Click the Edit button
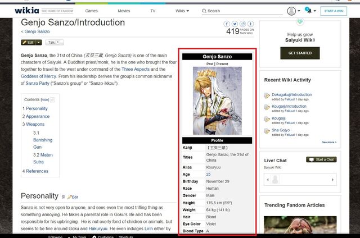The height and width of the screenshot is (238, 360). (x=28, y=42)
